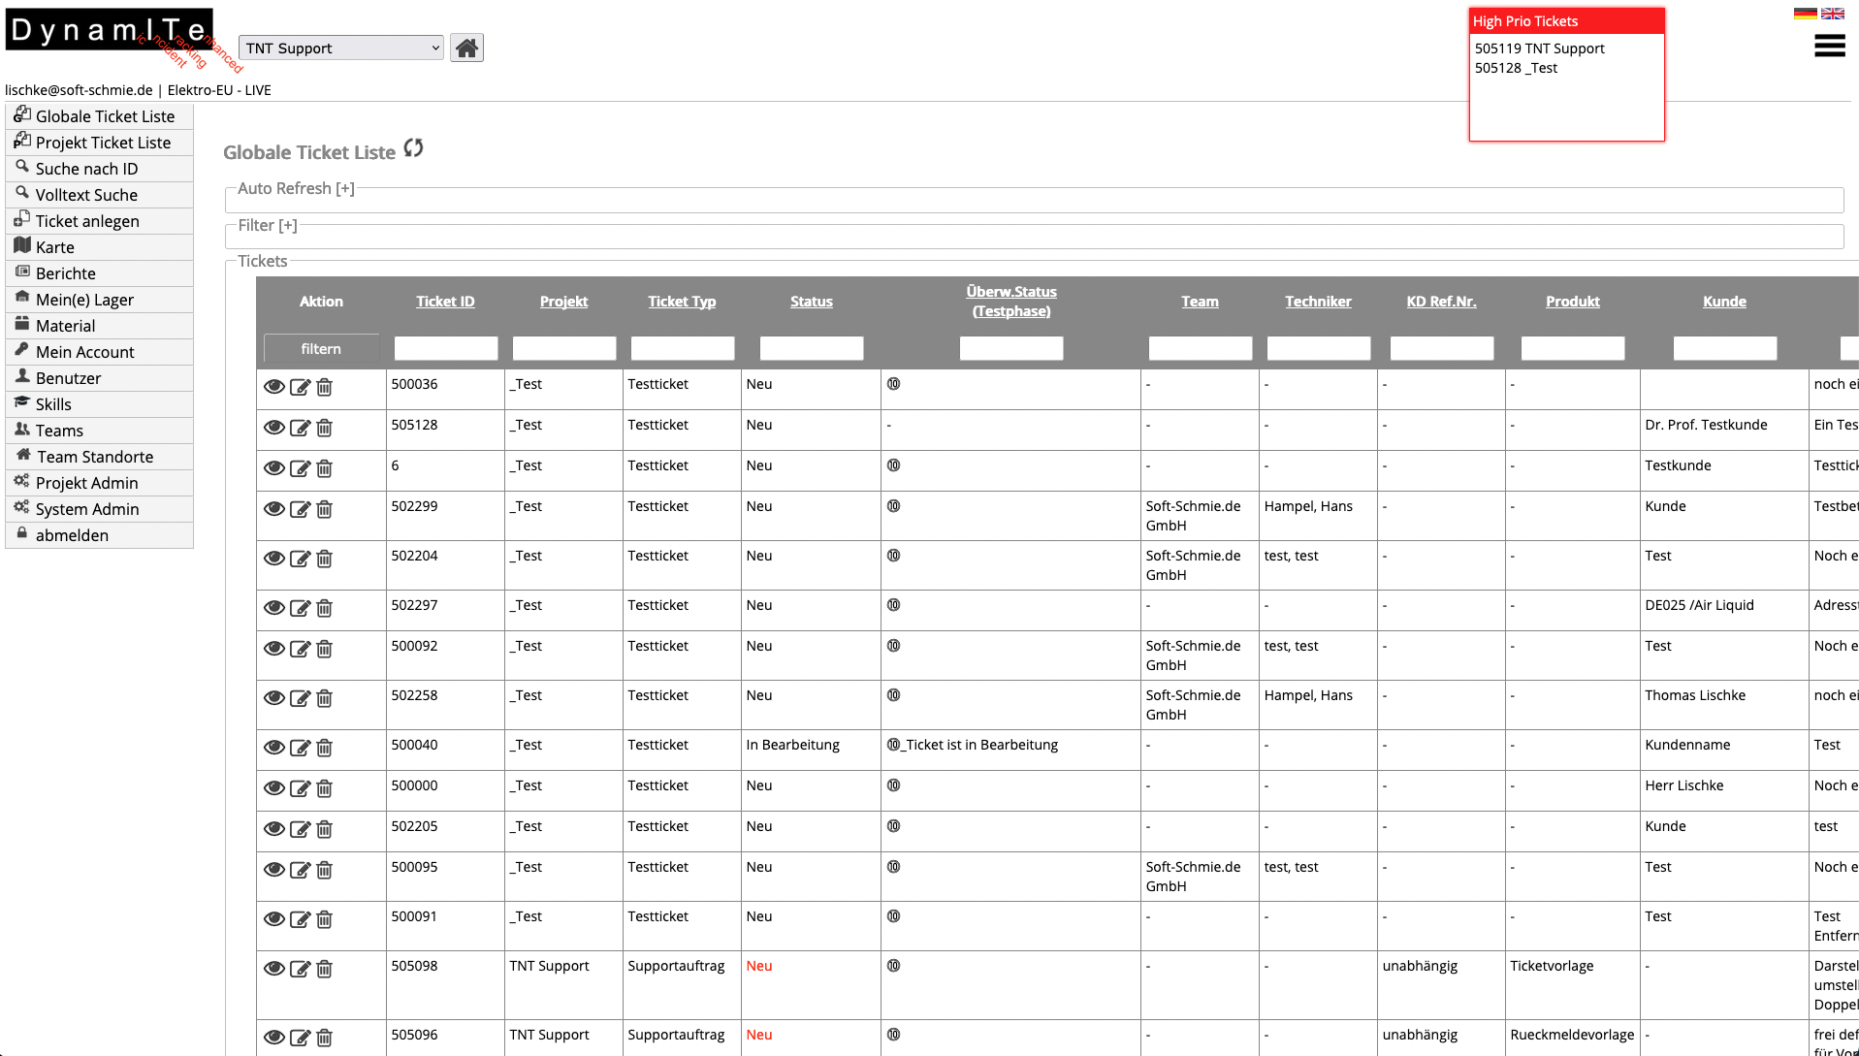The image size is (1859, 1056).
Task: Edit ticket 502299
Action: click(x=300, y=509)
